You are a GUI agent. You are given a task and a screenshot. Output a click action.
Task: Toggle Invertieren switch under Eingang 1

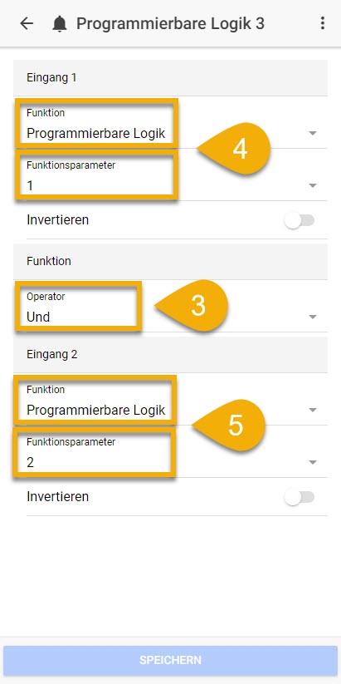tap(300, 221)
